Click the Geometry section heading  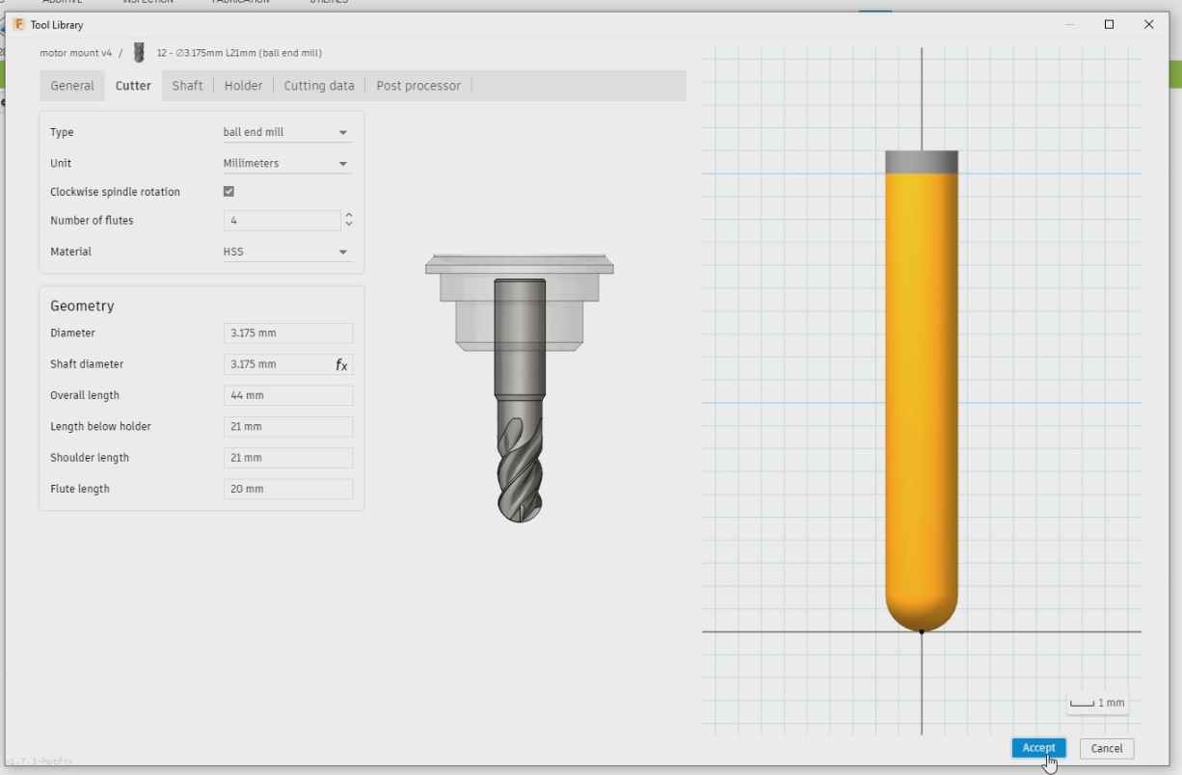point(82,306)
